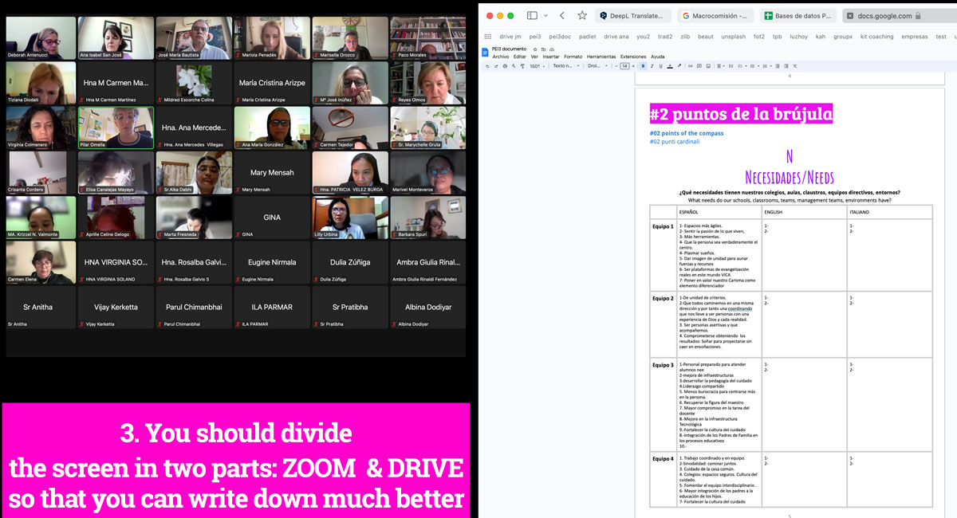
Task: Switch to the Macrocomisión tab
Action: click(x=716, y=15)
